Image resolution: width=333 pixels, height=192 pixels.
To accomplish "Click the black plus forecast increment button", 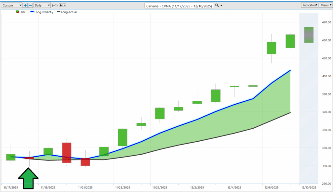I will [60, 6].
